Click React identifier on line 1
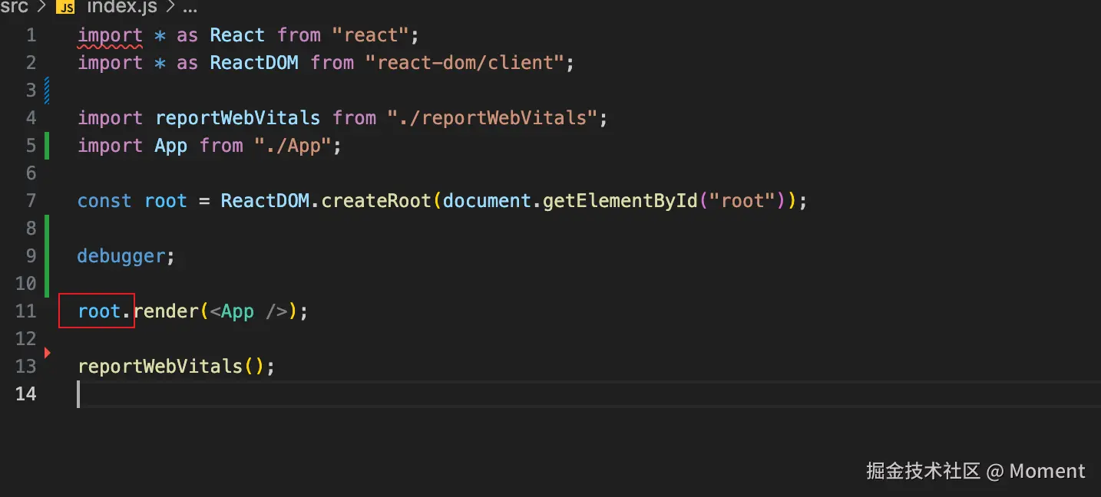 click(237, 35)
